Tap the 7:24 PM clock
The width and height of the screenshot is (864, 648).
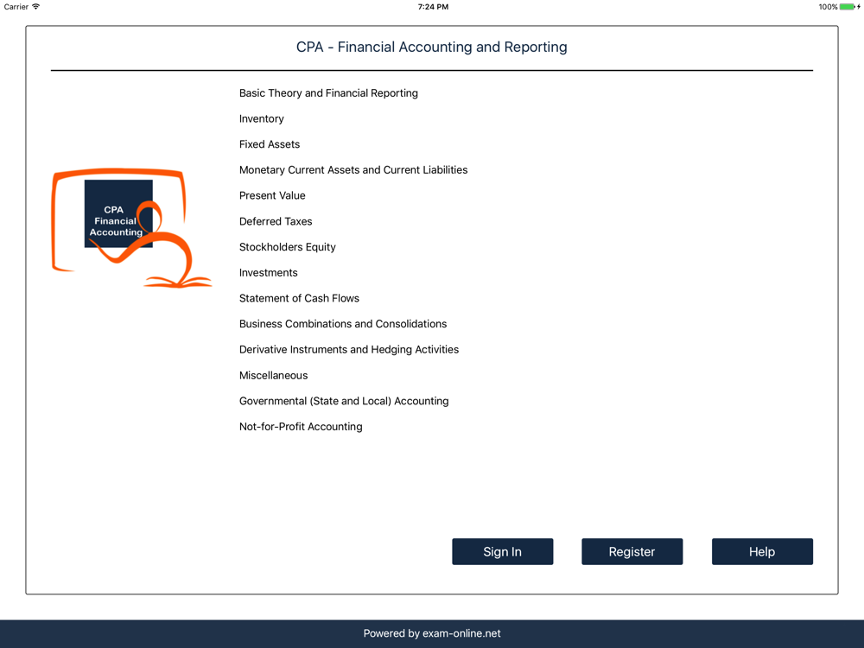pyautogui.click(x=433, y=7)
